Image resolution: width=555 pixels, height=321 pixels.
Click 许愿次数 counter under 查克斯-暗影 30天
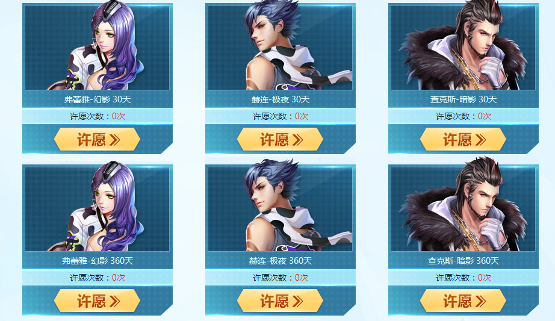[464, 116]
